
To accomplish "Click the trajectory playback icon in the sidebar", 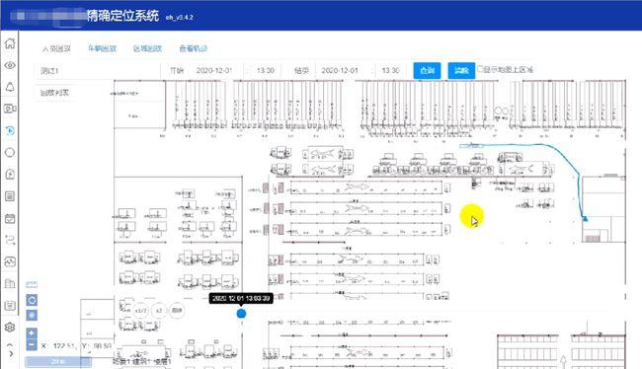I will pos(10,130).
